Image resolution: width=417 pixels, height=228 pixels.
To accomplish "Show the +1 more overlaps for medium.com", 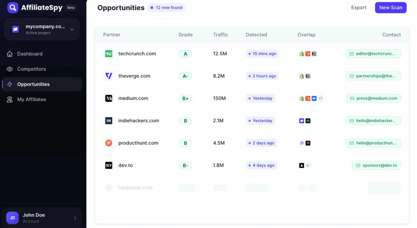I will 320,98.
